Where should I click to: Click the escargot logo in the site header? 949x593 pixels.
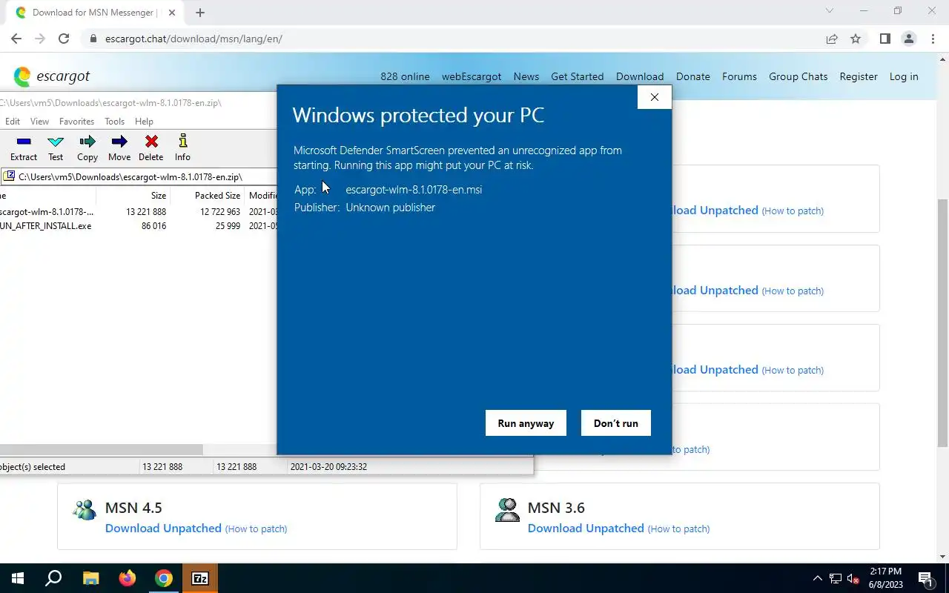52,76
